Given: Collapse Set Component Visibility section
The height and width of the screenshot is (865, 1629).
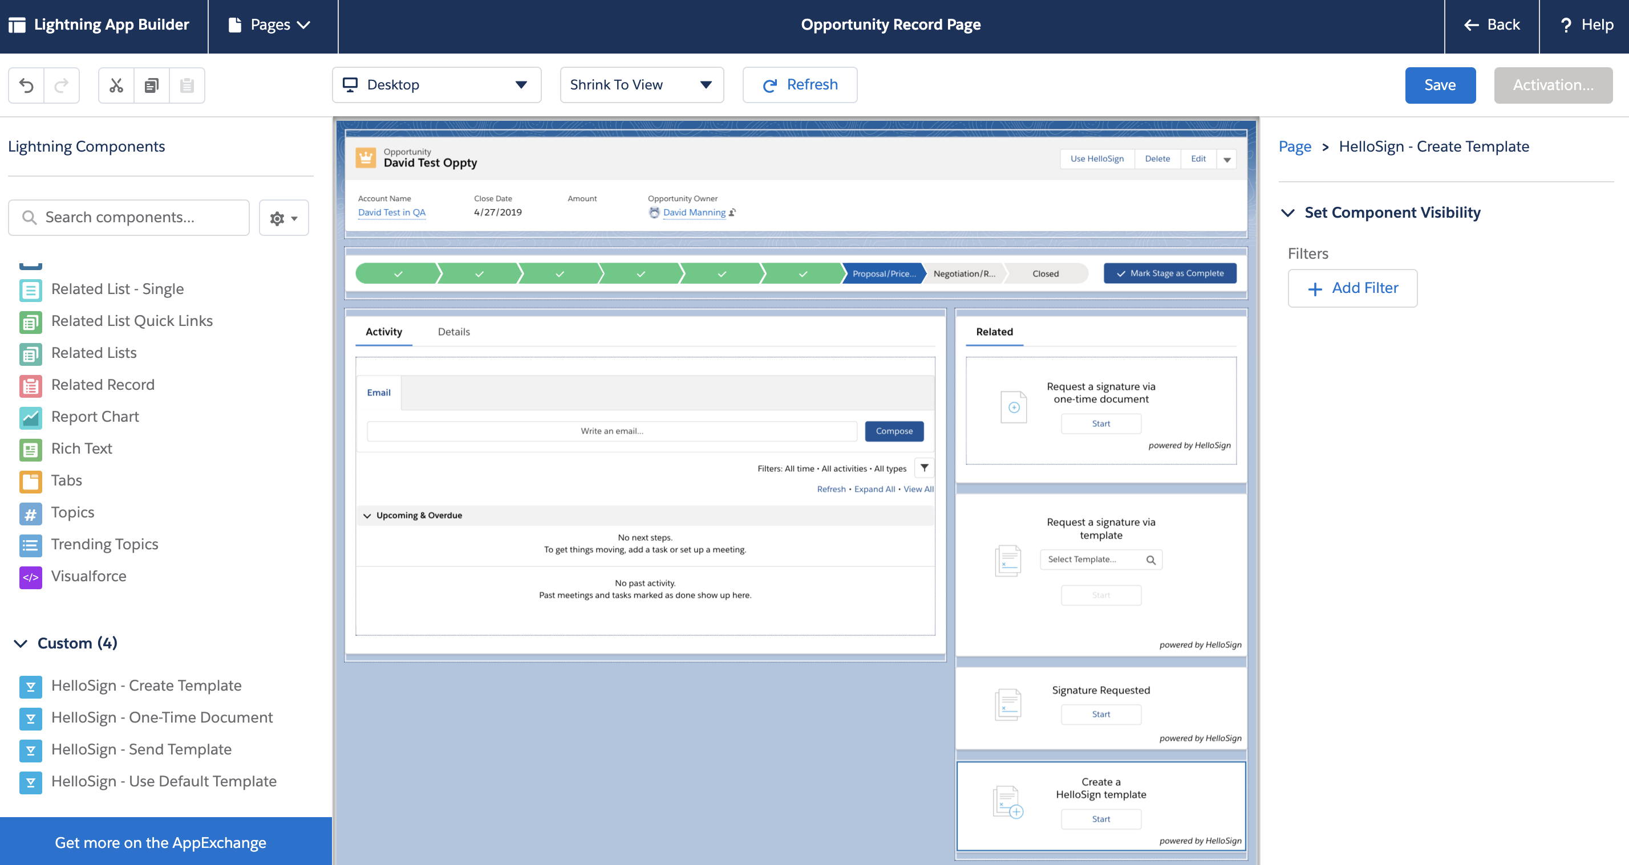Looking at the screenshot, I should tap(1287, 213).
